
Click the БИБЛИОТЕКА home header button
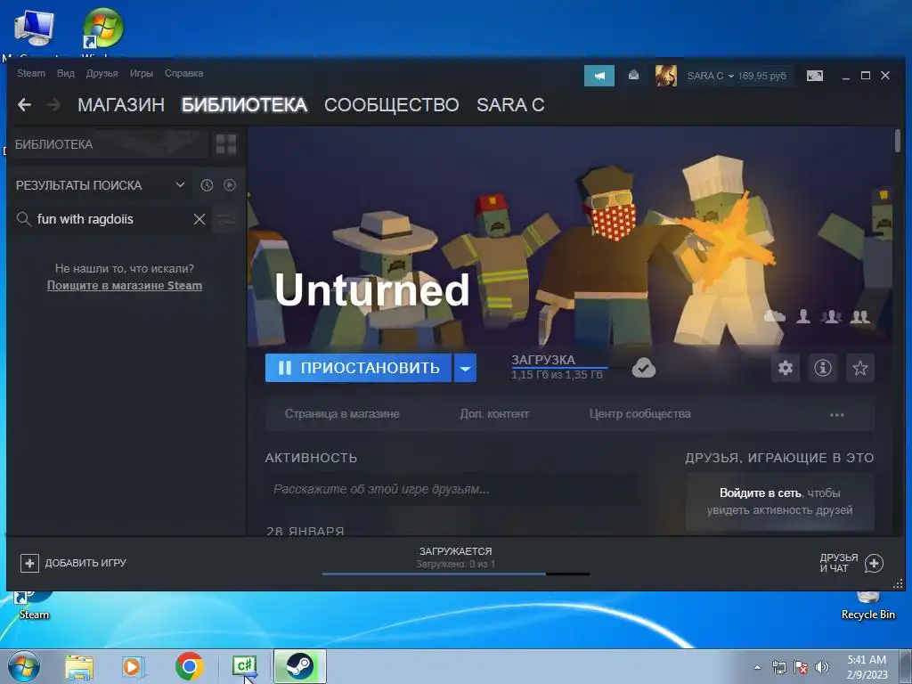[x=108, y=144]
